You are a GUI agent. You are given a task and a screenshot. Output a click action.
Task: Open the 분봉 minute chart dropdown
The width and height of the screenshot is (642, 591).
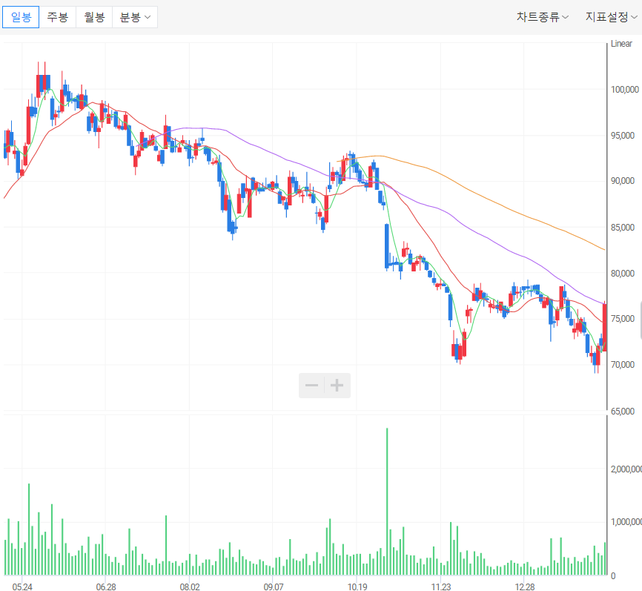[135, 17]
